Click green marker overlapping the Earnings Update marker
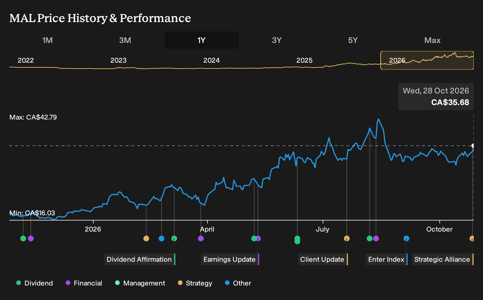This screenshot has width=483, height=300. click(x=254, y=238)
